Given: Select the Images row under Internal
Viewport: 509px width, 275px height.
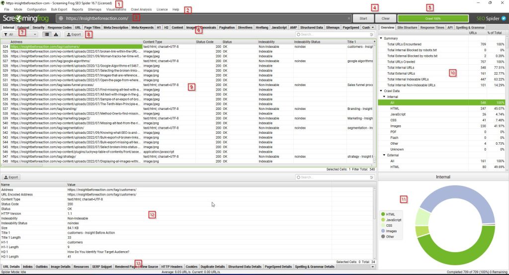Looking at the screenshot, I should pos(441,126).
